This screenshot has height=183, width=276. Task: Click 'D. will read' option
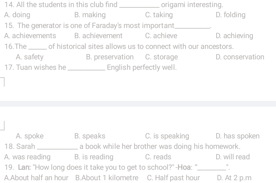[x=233, y=157]
